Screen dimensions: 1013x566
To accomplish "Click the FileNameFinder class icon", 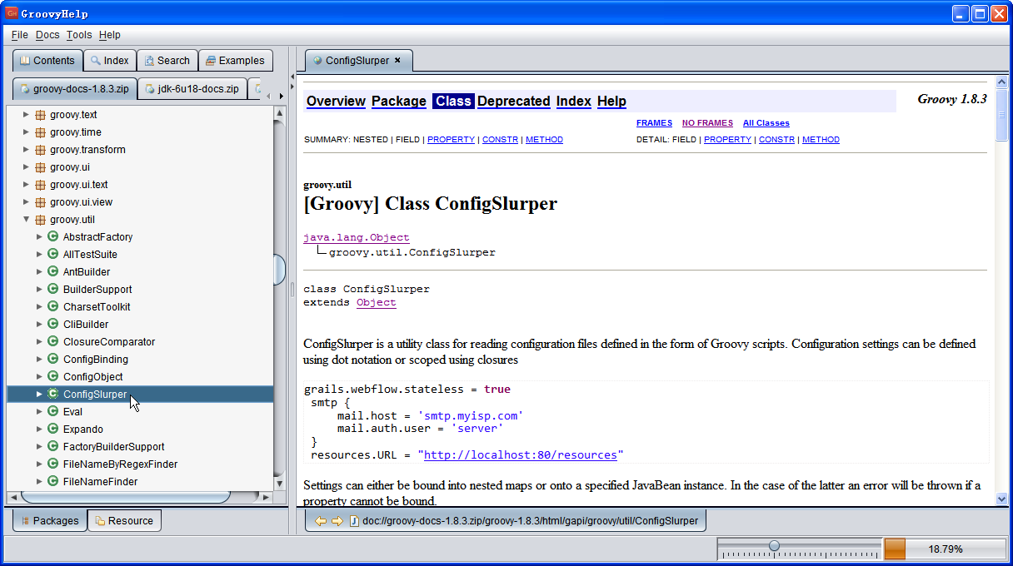I will point(53,482).
